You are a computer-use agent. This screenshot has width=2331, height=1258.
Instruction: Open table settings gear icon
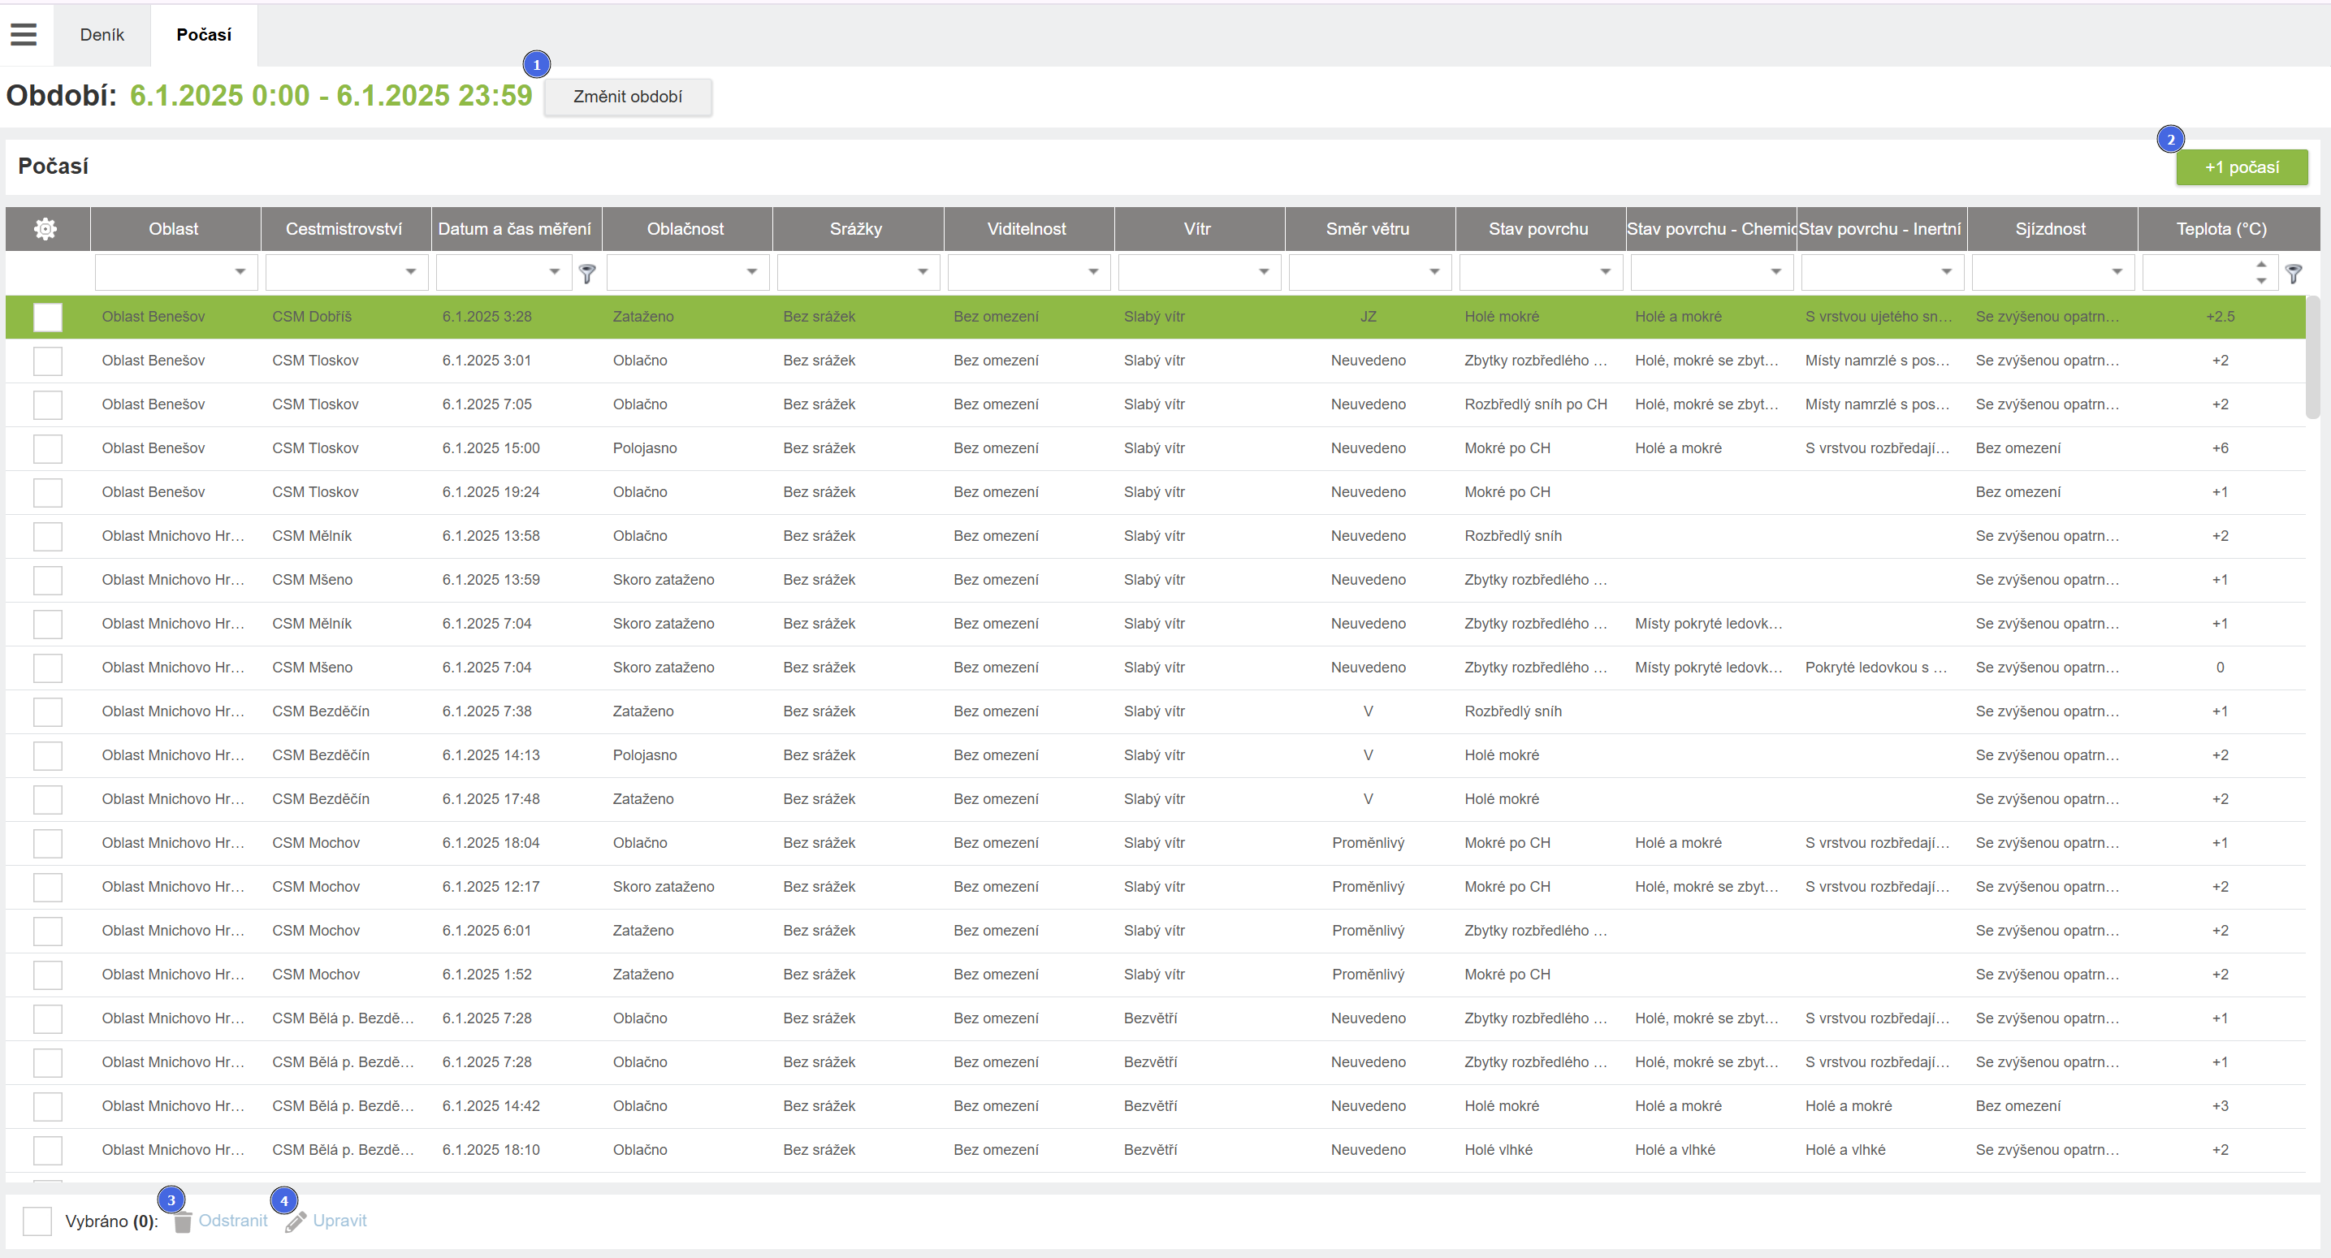45,229
